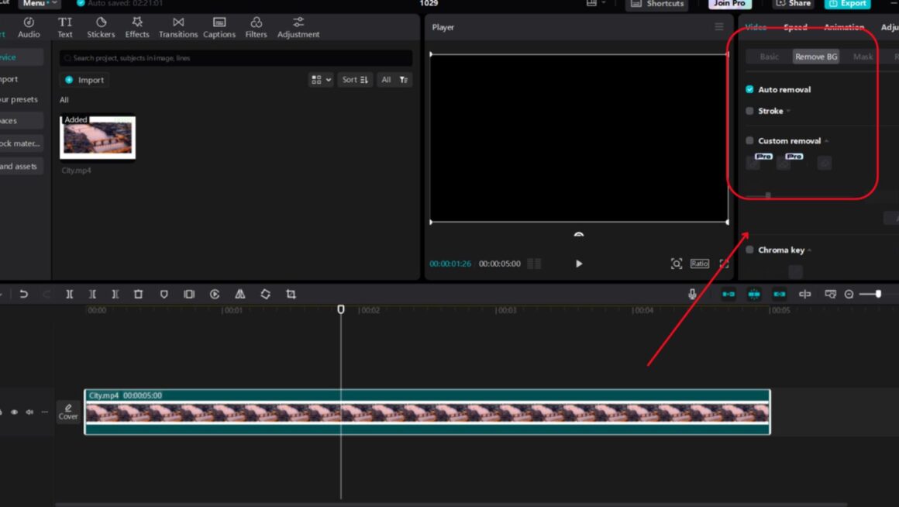Collapse the Custom removal section arrow

pos(826,141)
